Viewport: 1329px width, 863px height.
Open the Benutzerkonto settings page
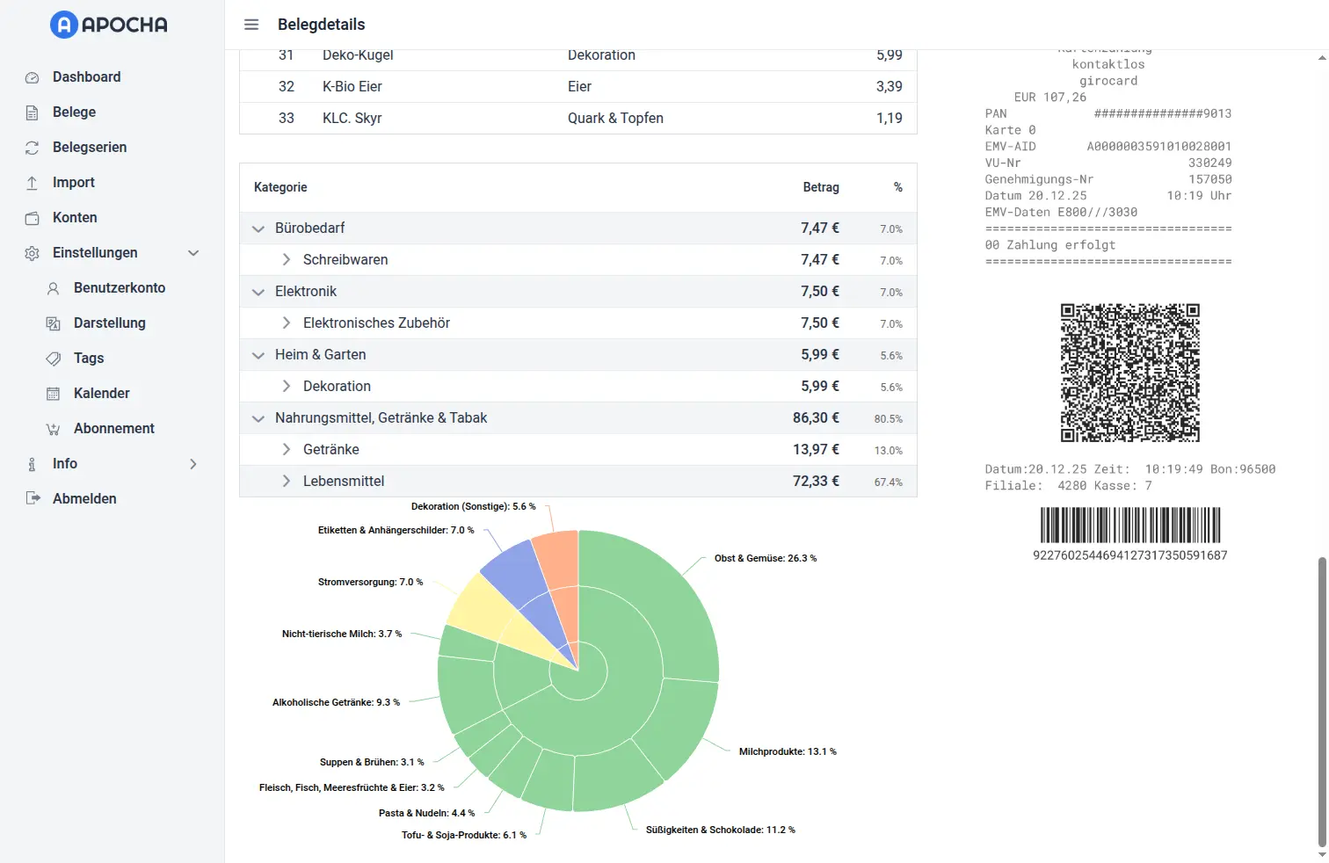[120, 288]
